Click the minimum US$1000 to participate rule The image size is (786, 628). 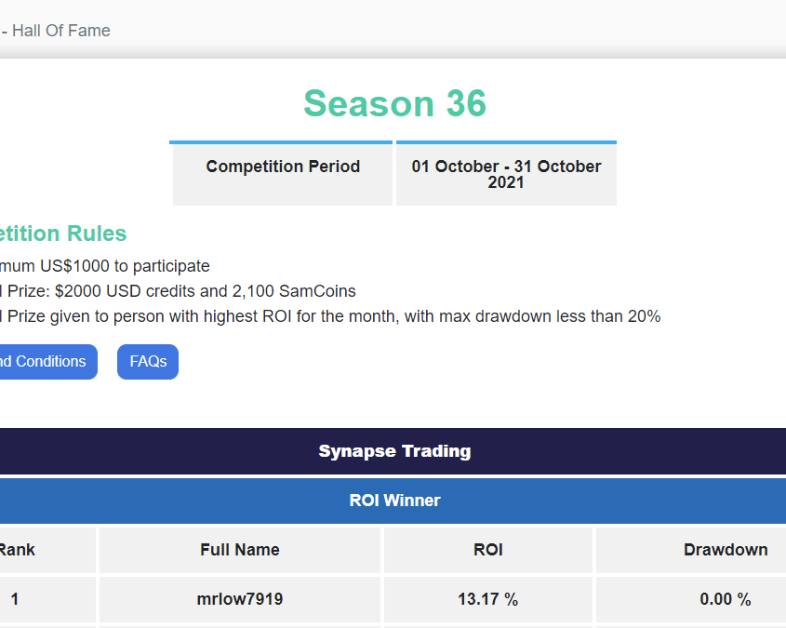point(105,266)
